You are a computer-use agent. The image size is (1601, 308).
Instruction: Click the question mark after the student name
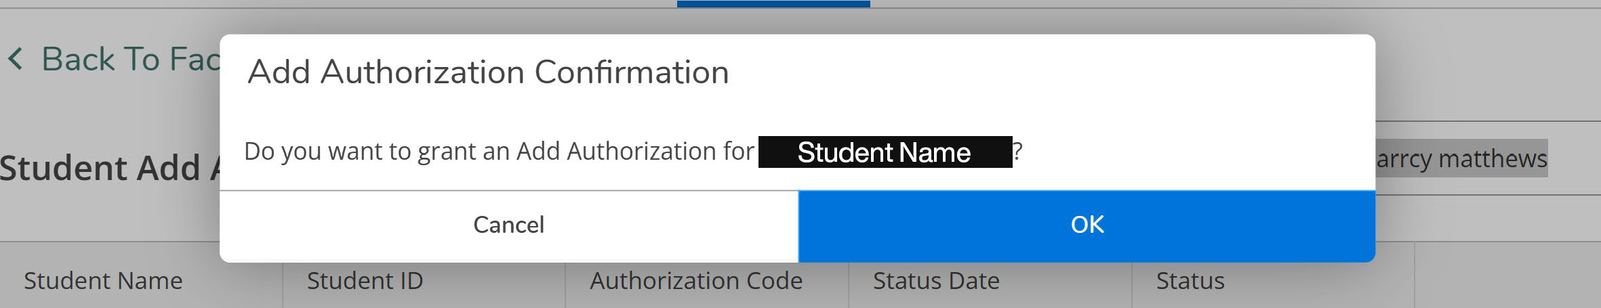(x=1018, y=152)
